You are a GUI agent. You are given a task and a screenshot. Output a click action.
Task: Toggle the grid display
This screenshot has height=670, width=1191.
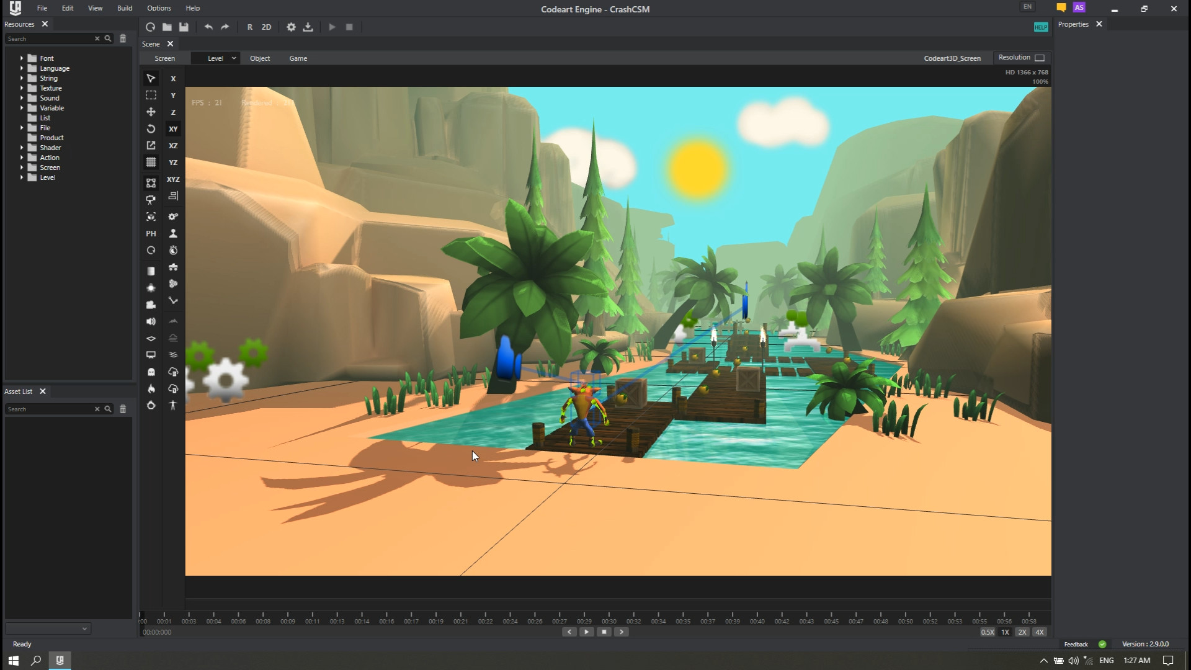pos(151,162)
